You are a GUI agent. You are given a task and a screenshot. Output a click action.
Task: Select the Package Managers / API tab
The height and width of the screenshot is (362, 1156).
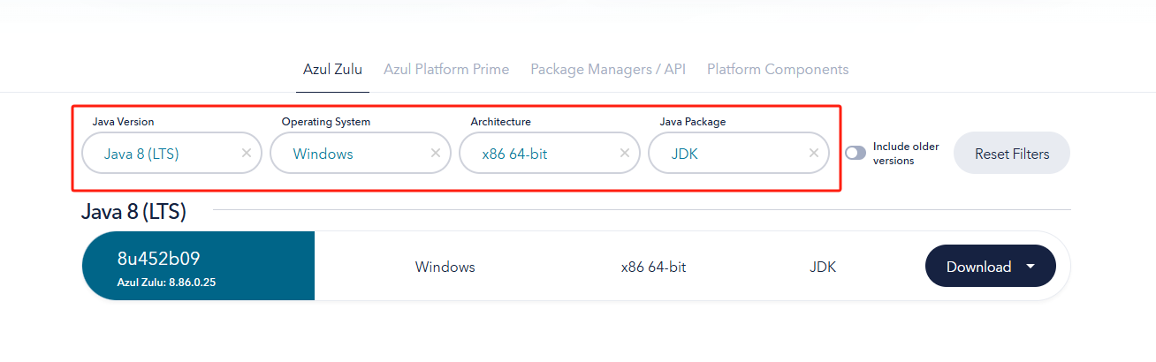tap(608, 69)
